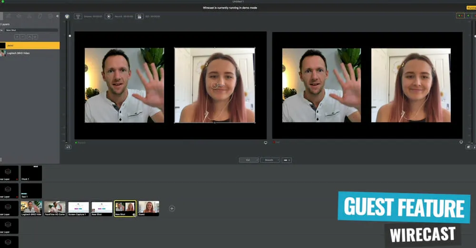Move layer down with the down arrow
This screenshot has height=248, width=476.
35,37
